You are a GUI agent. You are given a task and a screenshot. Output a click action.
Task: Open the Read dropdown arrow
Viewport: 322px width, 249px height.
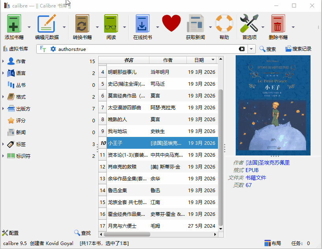(x=125, y=27)
